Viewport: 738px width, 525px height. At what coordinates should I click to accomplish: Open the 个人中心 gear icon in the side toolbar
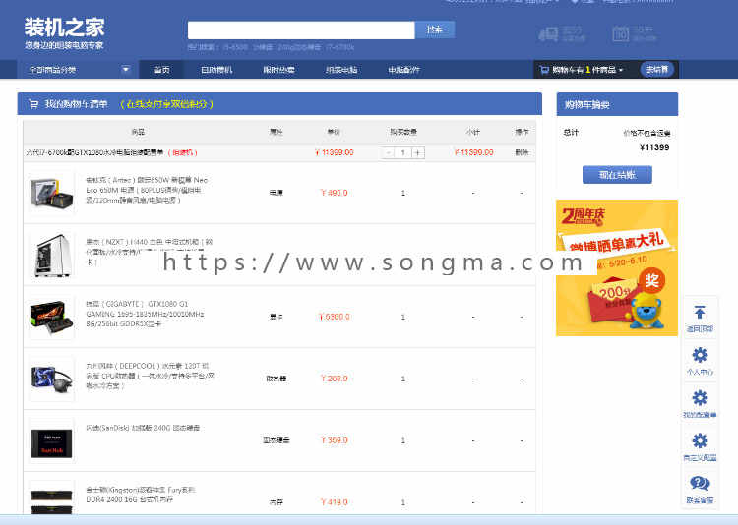click(700, 355)
